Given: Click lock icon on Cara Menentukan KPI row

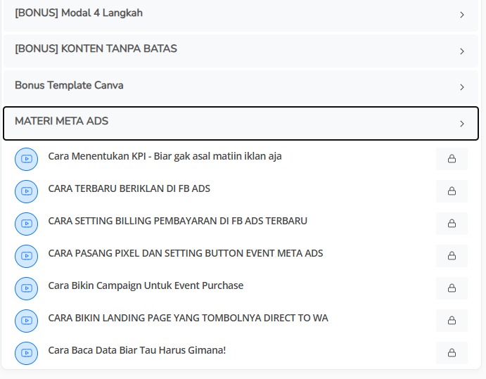Looking at the screenshot, I should [x=452, y=159].
